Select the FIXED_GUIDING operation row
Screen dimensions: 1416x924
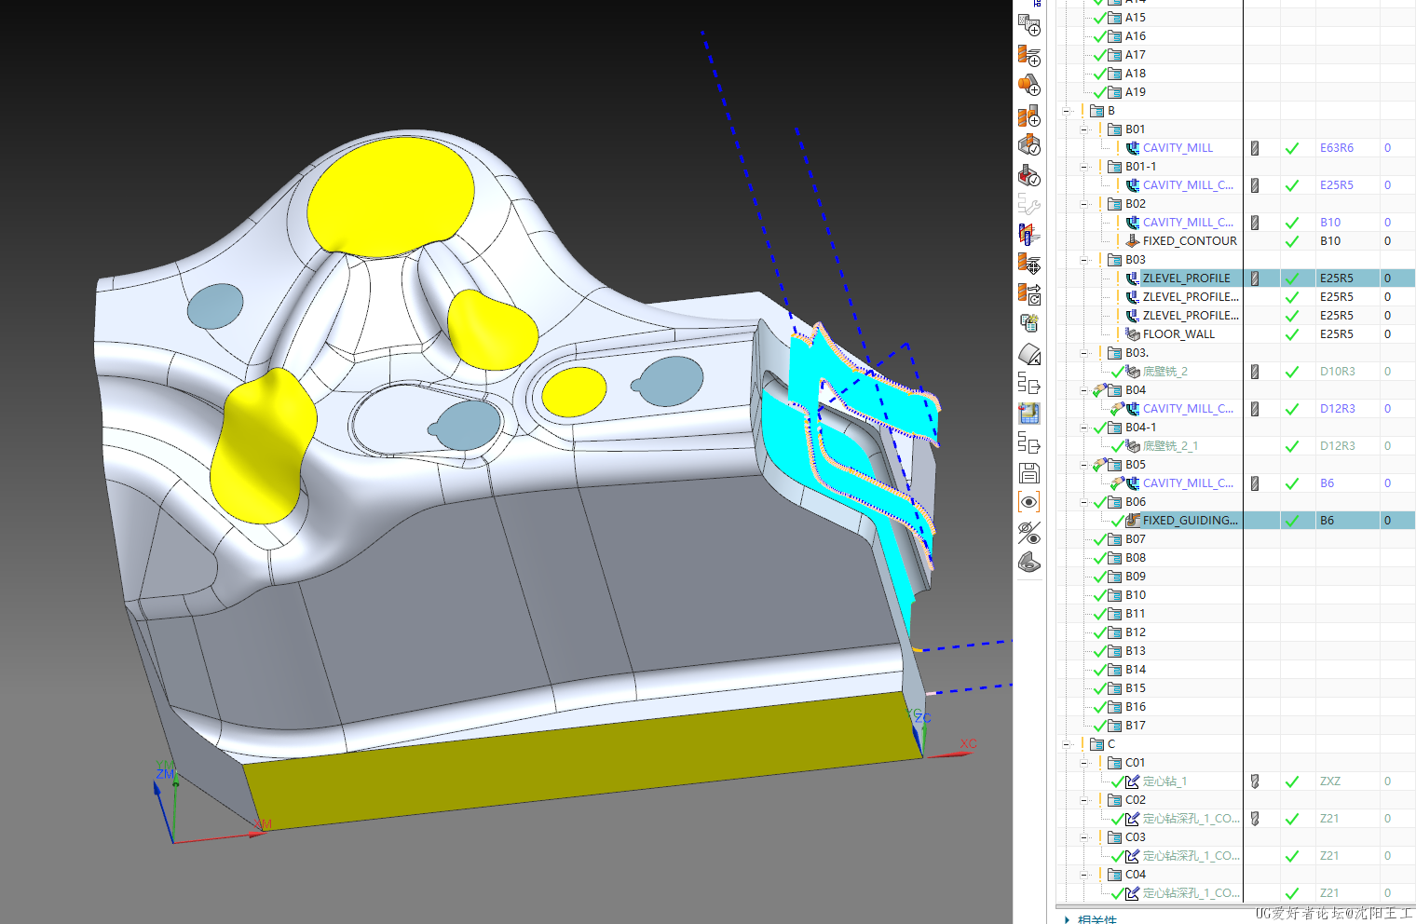[x=1191, y=521]
